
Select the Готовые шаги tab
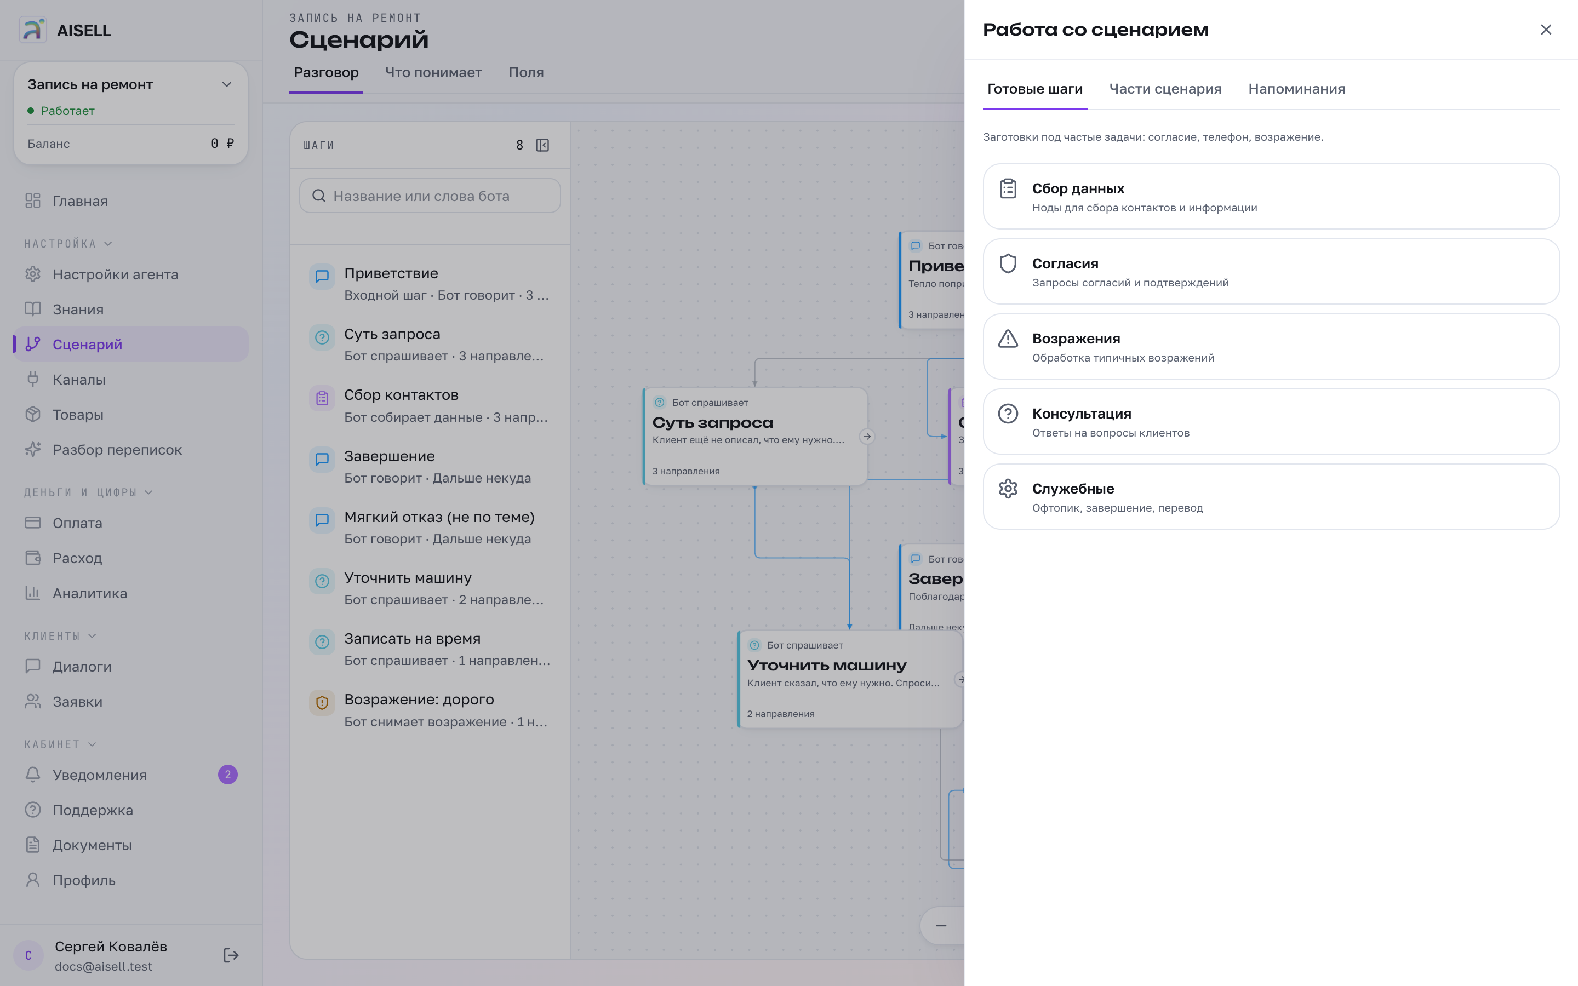(x=1035, y=89)
